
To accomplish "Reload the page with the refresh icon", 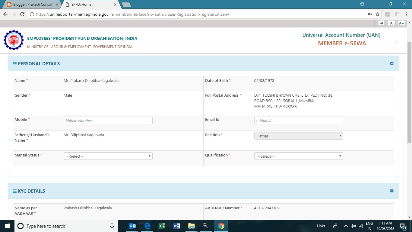I will pos(22,14).
